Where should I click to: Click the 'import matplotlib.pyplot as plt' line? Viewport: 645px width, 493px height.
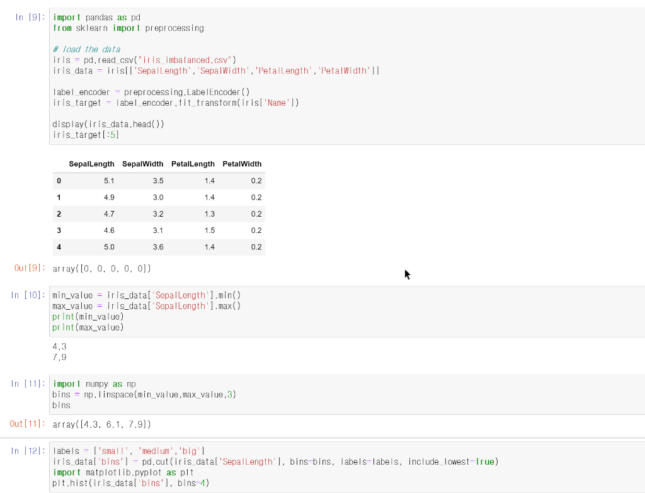123,472
